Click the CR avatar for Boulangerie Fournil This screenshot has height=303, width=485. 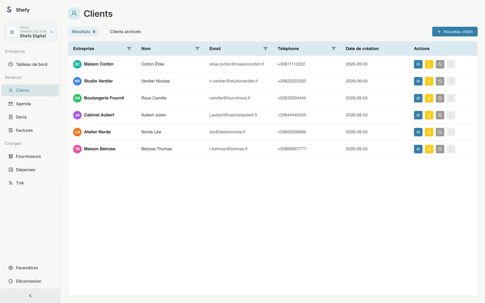click(x=77, y=98)
